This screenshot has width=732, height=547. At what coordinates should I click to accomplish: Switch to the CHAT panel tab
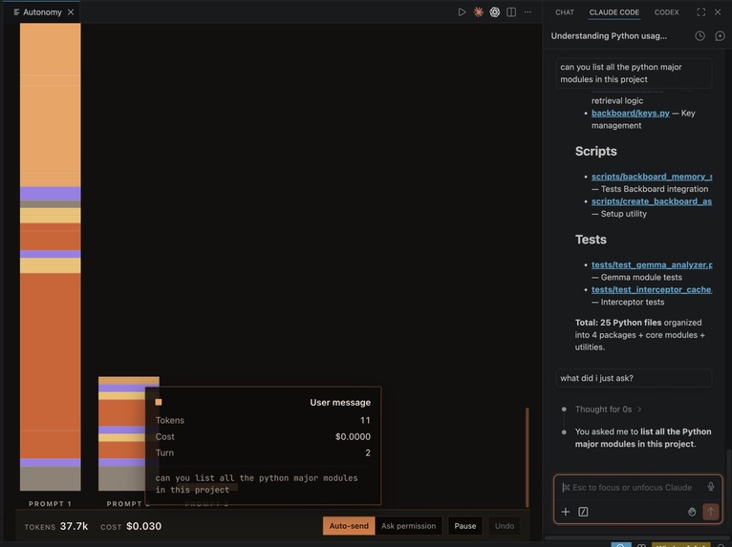[565, 12]
